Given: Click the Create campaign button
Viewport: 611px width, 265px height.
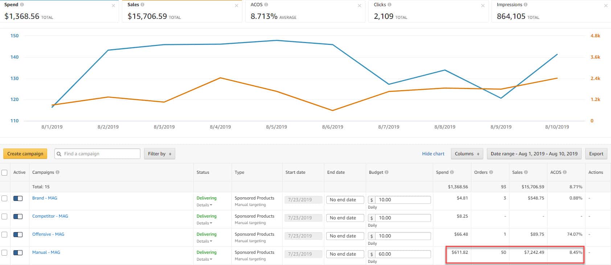Looking at the screenshot, I should (x=25, y=154).
